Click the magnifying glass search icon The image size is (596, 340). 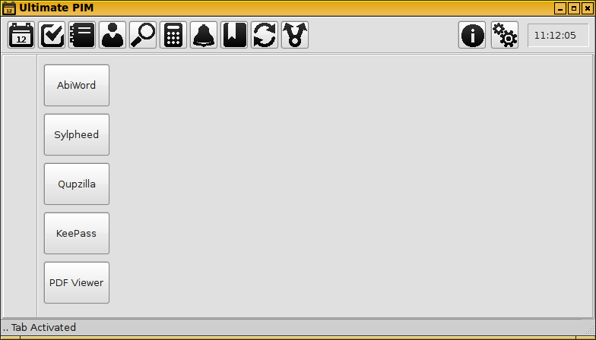(x=143, y=35)
